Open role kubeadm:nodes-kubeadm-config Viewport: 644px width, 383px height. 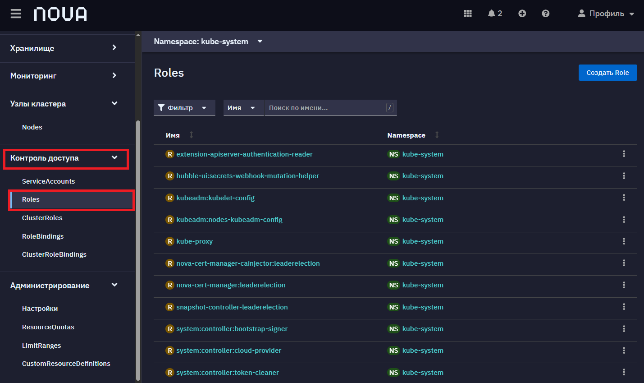coord(229,220)
